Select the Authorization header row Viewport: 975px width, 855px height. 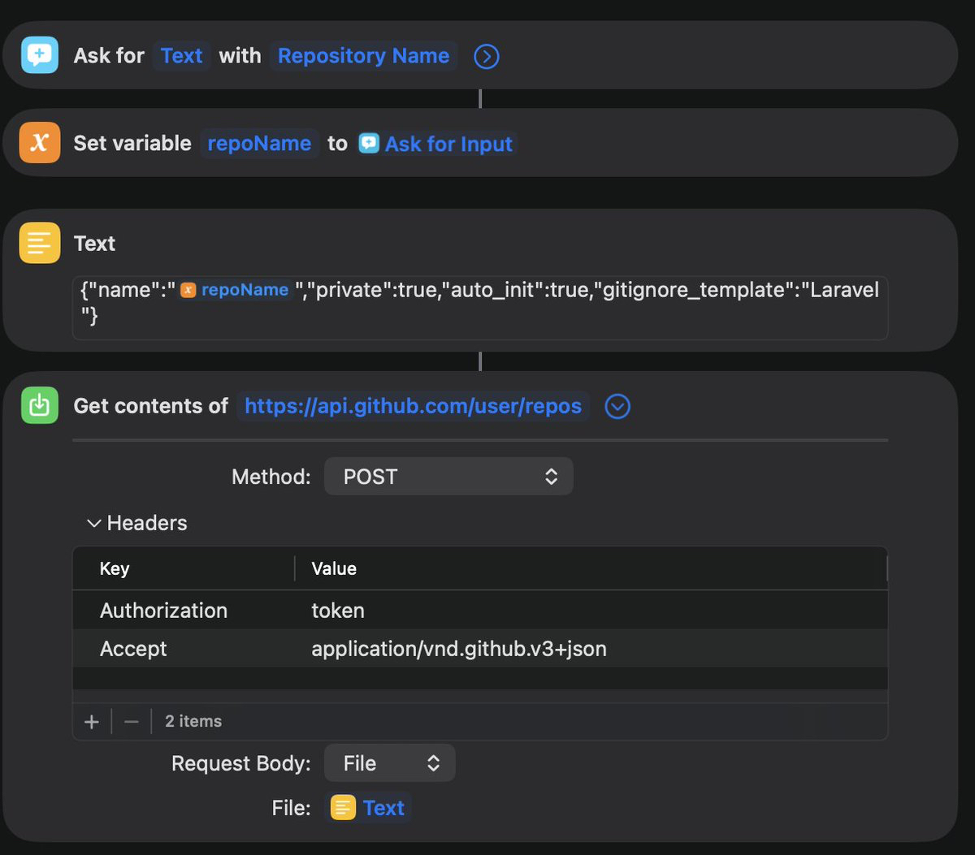pyautogui.click(x=163, y=611)
